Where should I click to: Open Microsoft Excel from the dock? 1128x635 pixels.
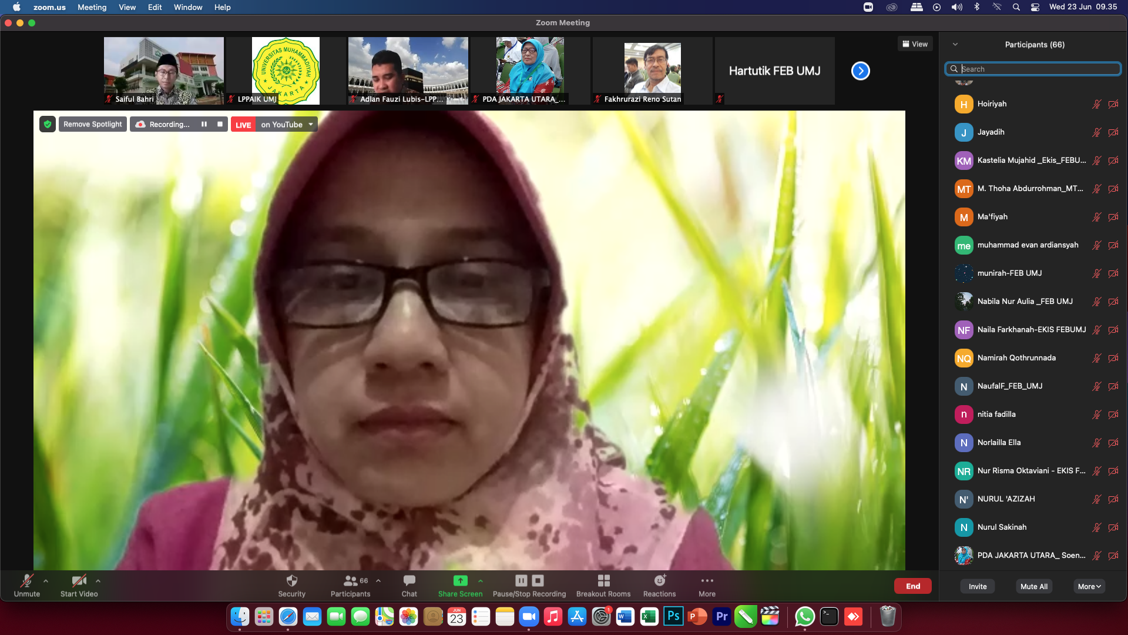tap(649, 616)
